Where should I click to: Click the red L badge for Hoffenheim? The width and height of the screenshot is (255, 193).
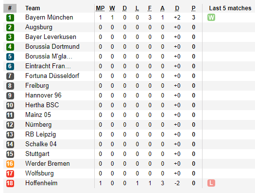point(211,183)
